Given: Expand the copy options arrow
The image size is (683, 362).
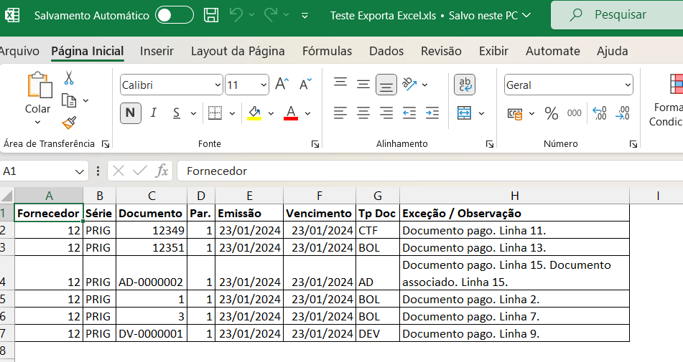Looking at the screenshot, I should pos(85,101).
